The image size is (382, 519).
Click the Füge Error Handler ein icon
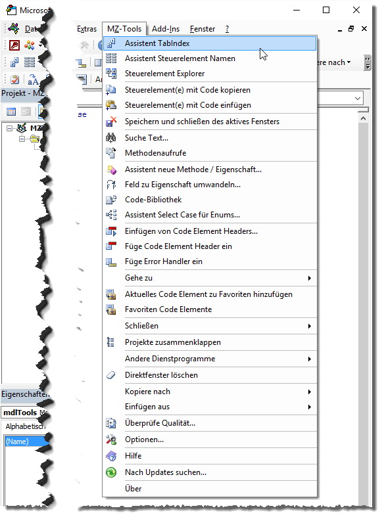click(x=111, y=261)
